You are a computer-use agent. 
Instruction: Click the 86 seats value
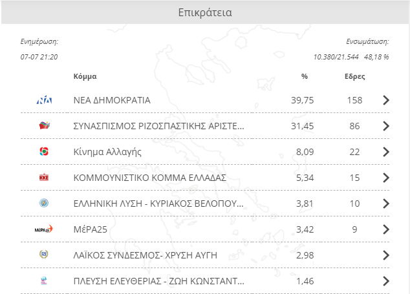[x=354, y=126]
